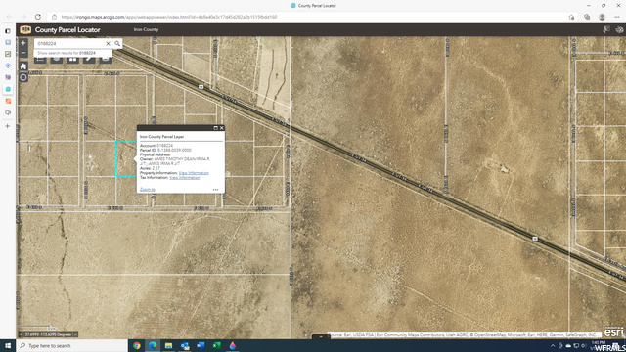Open browser collections icon
The image size is (626, 352).
click(x=587, y=17)
